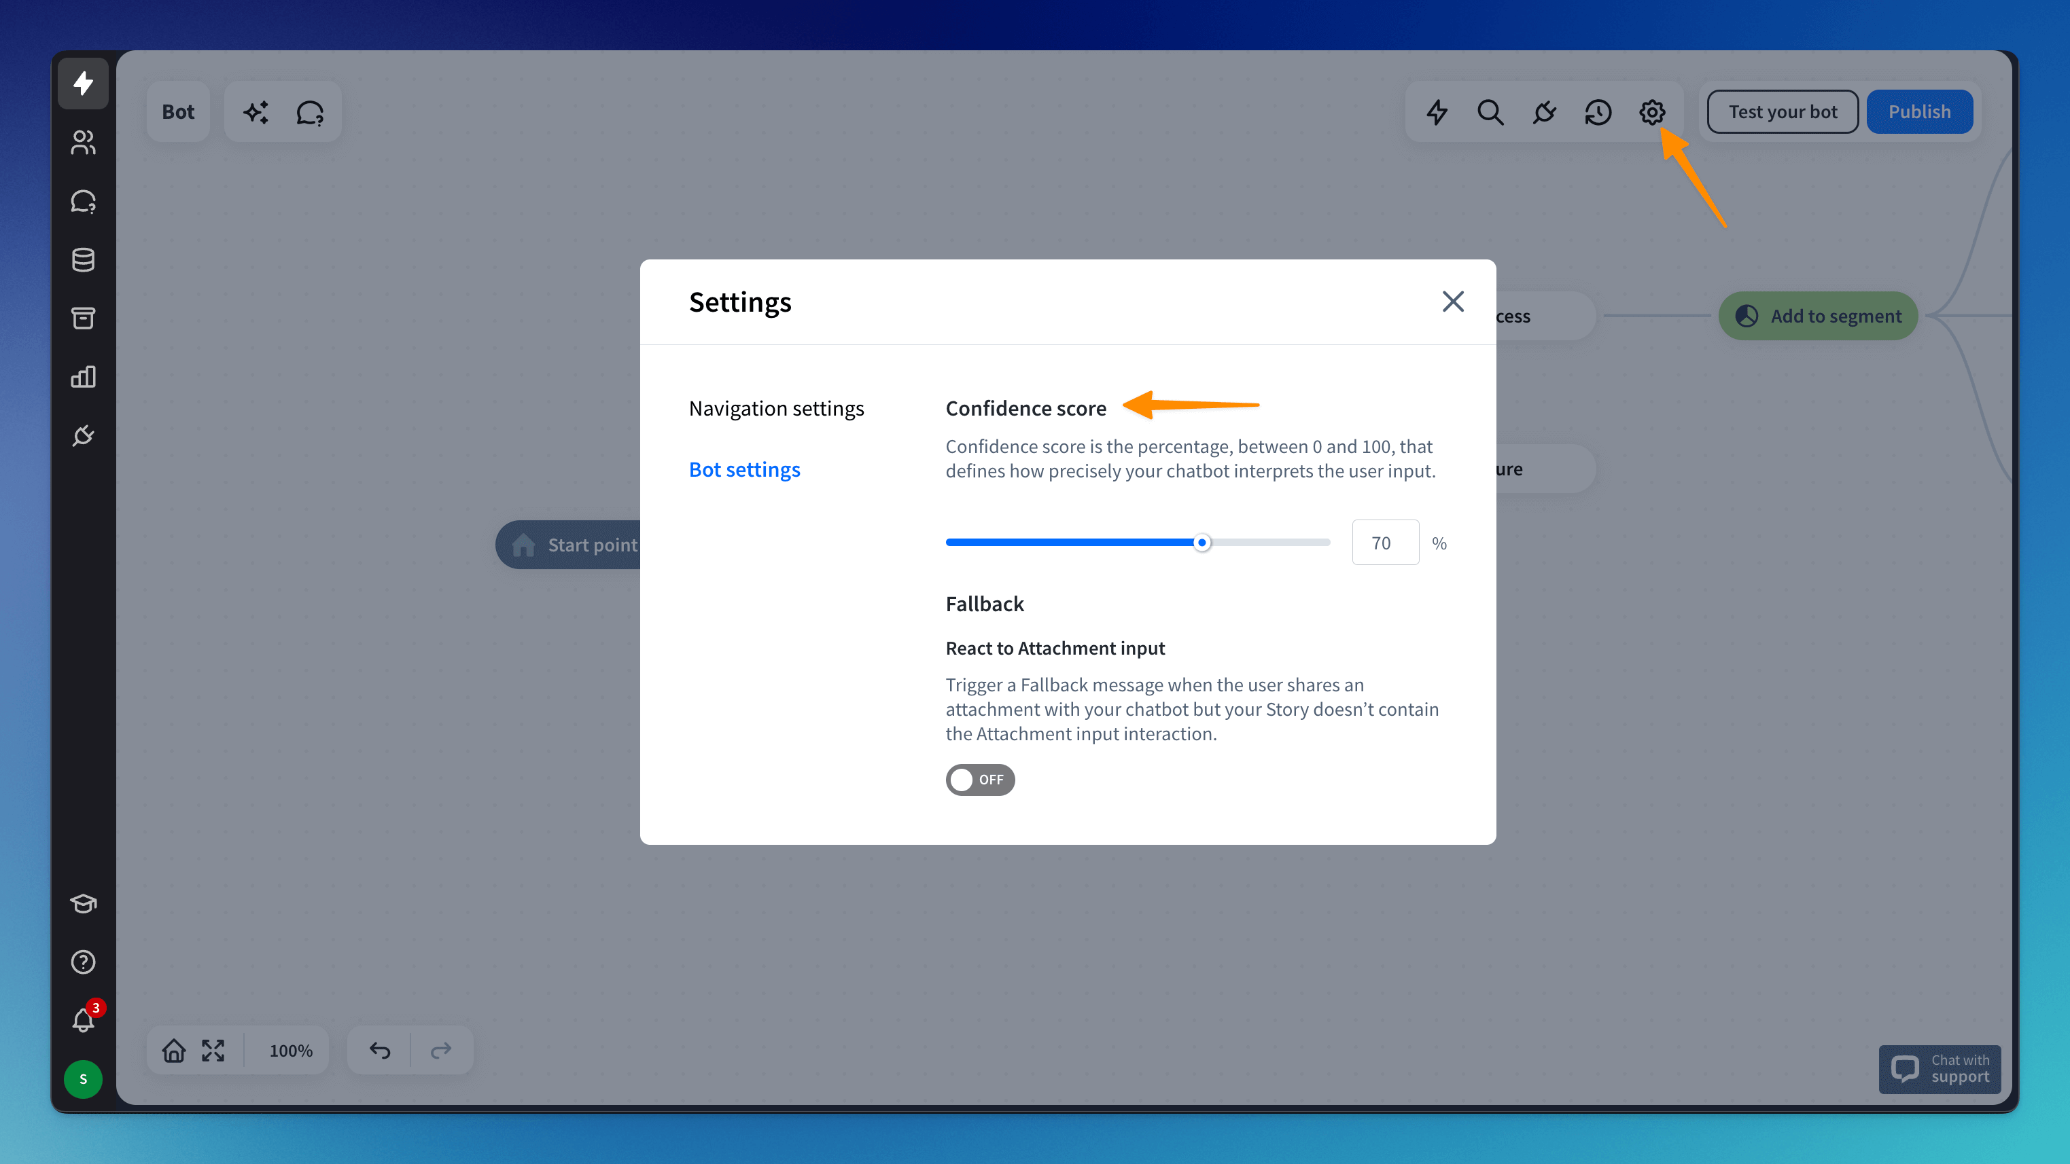
Task: Open the Archives box icon
Action: click(x=83, y=319)
